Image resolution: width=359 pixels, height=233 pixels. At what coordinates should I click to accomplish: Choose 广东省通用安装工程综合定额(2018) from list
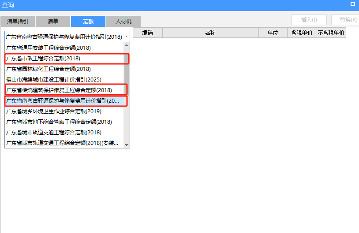click(64, 48)
